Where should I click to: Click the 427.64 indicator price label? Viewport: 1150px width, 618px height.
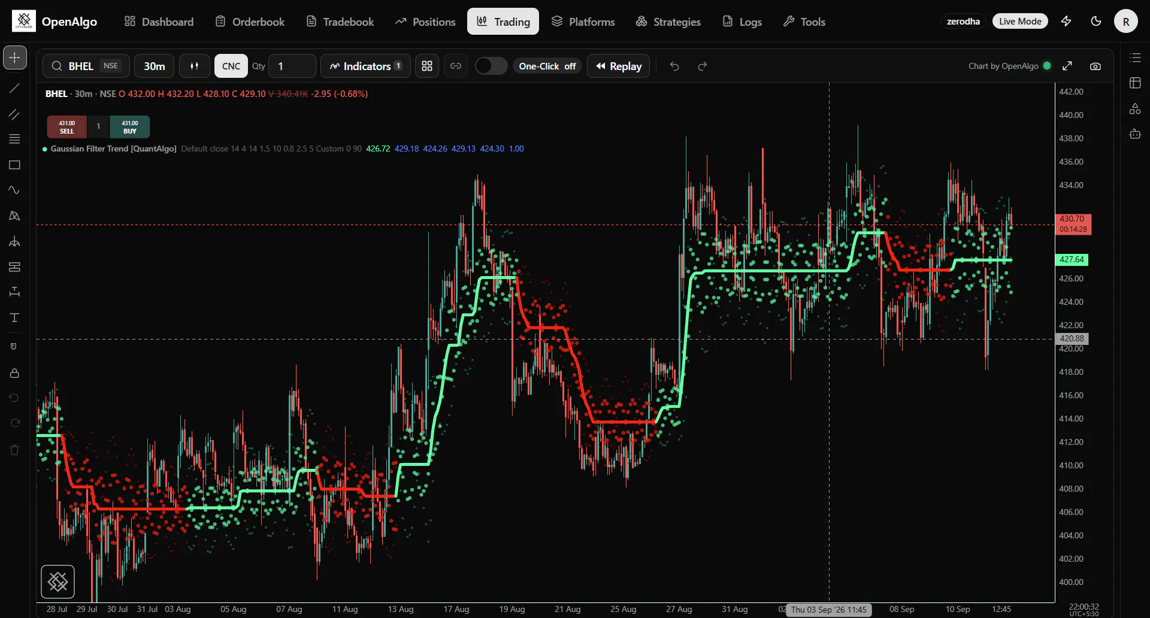point(1072,259)
